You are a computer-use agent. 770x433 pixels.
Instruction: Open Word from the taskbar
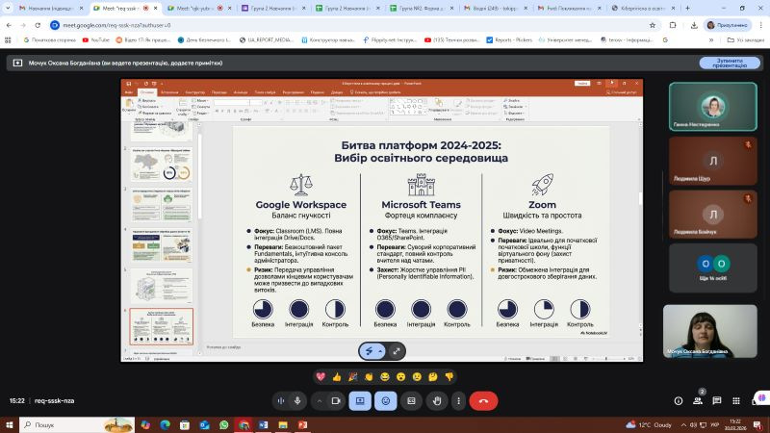tap(263, 424)
